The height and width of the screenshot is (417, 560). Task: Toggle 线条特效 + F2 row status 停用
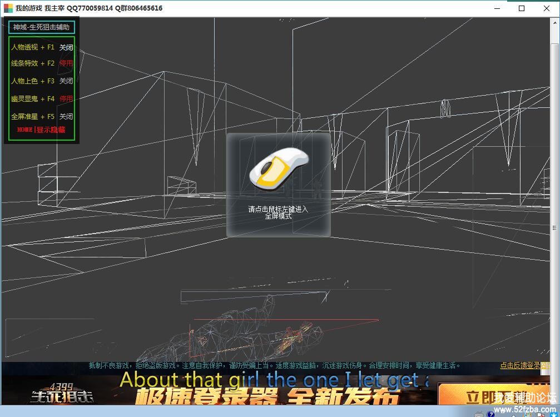point(66,63)
